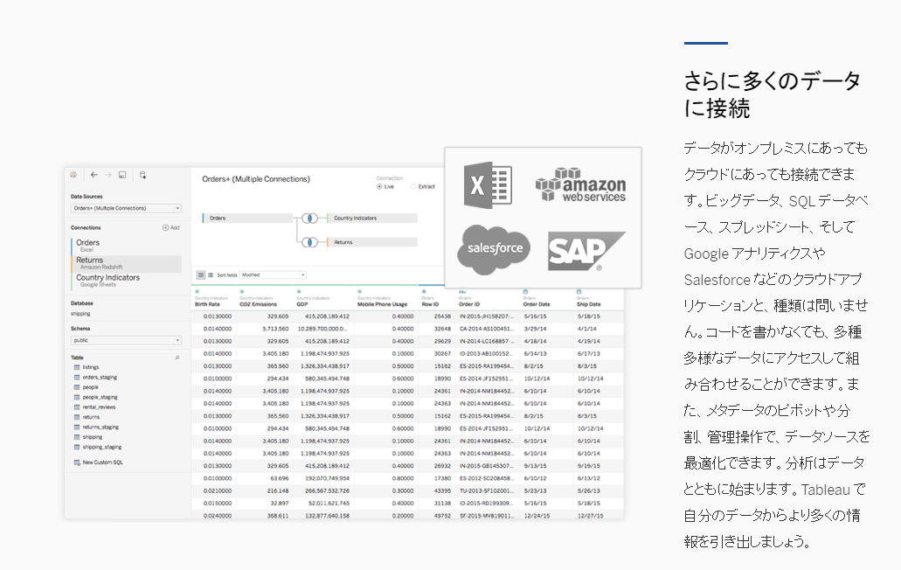Open the Sort fields Modified dropdown
Image resolution: width=901 pixels, height=570 pixels.
coord(273,275)
